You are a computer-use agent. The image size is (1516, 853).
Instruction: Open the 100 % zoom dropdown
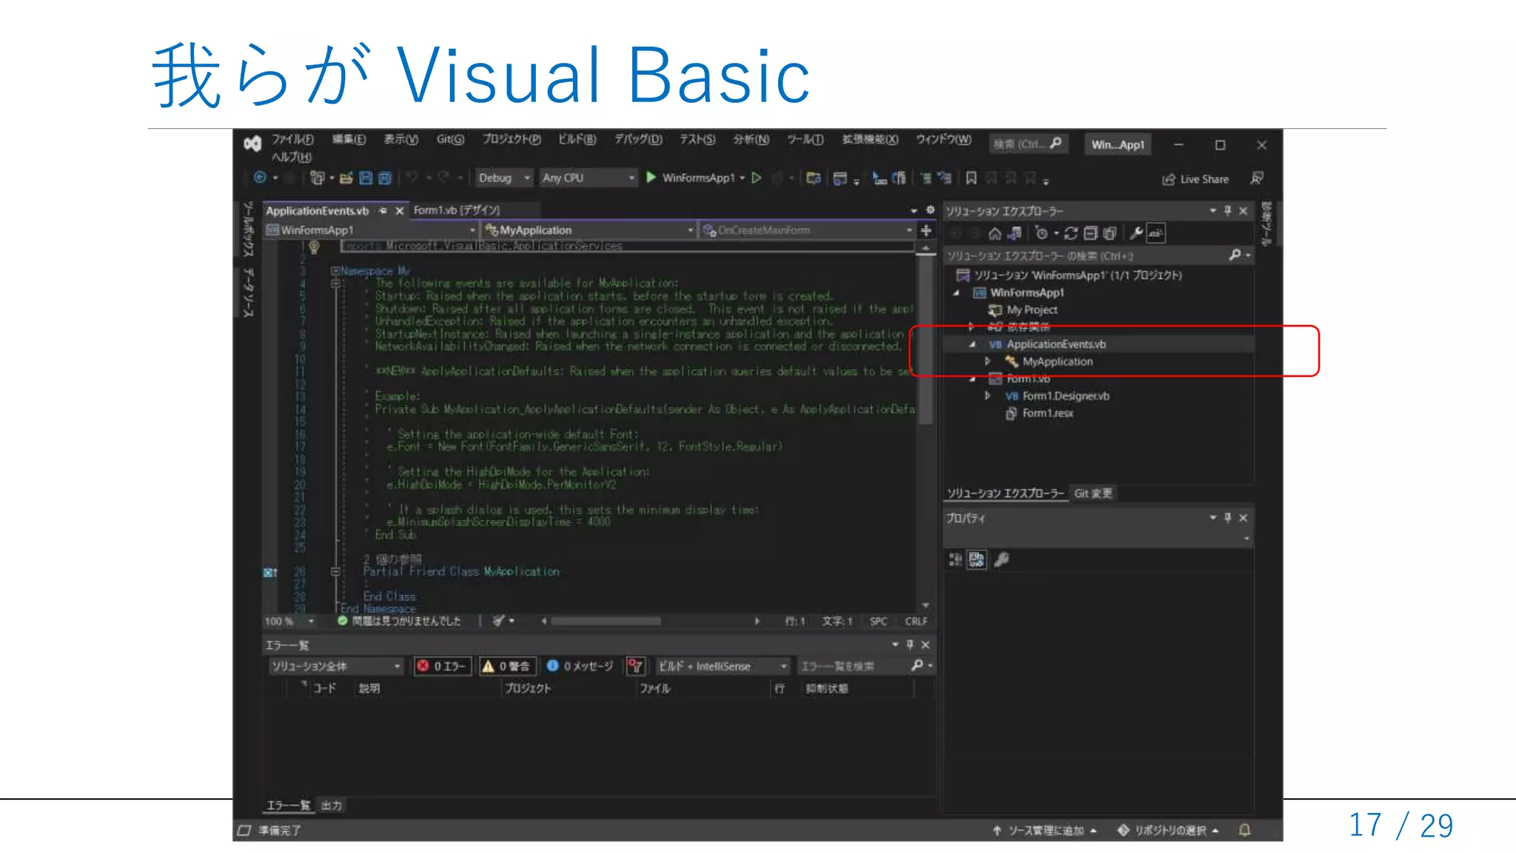[x=289, y=621]
